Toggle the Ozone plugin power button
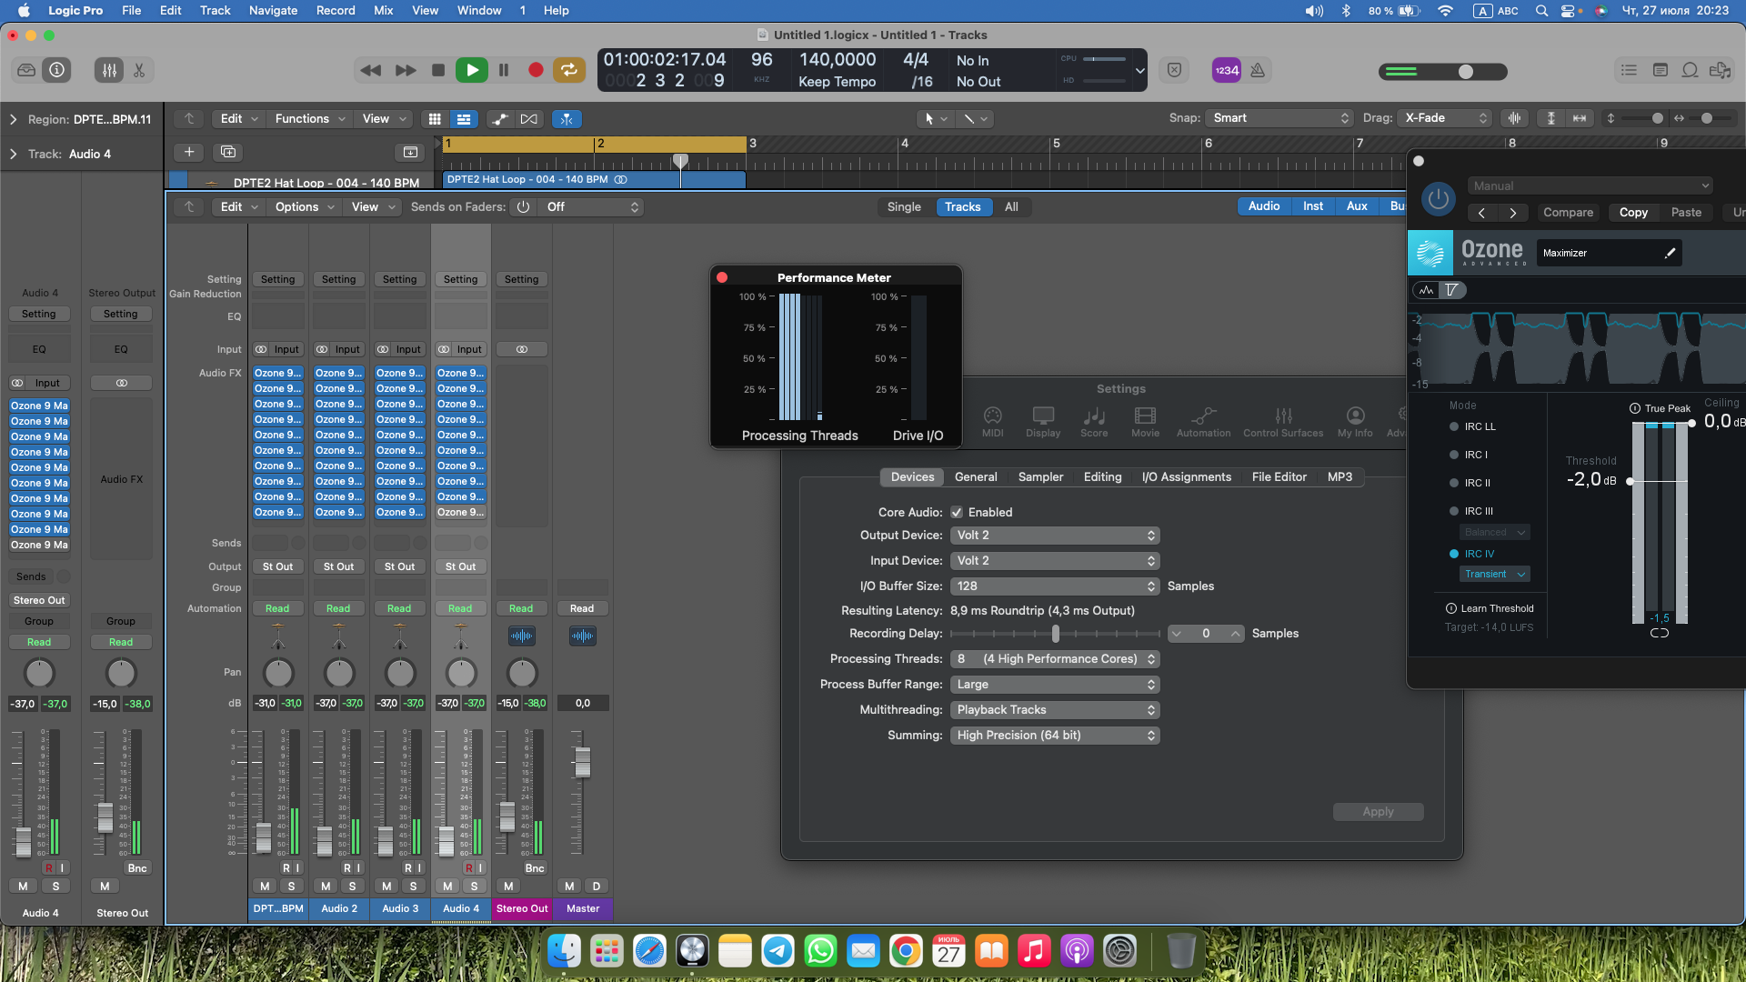 click(x=1438, y=198)
